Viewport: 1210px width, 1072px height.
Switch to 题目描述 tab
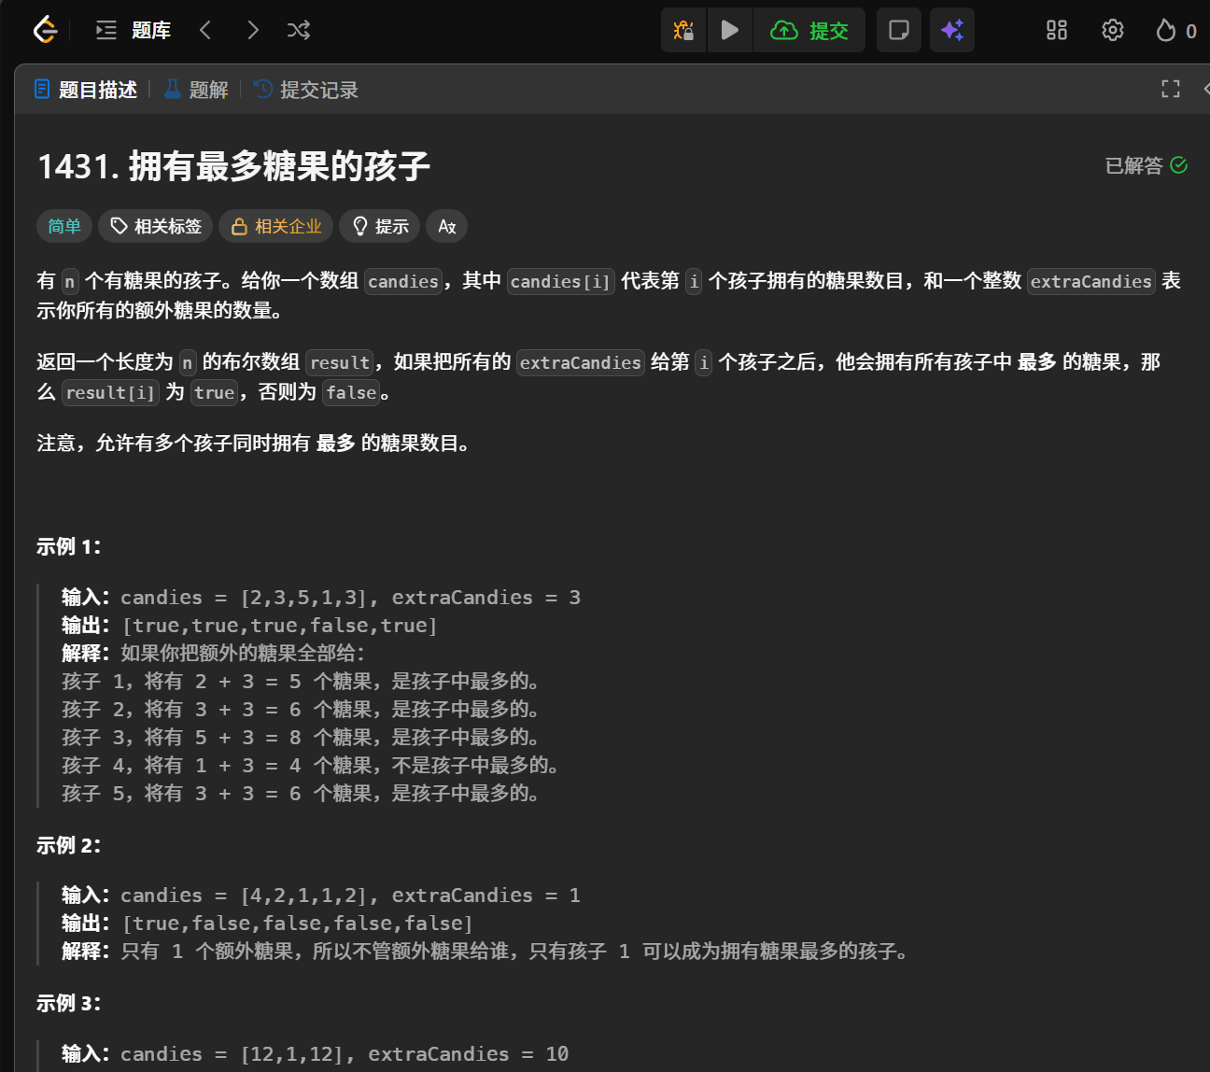coord(86,90)
